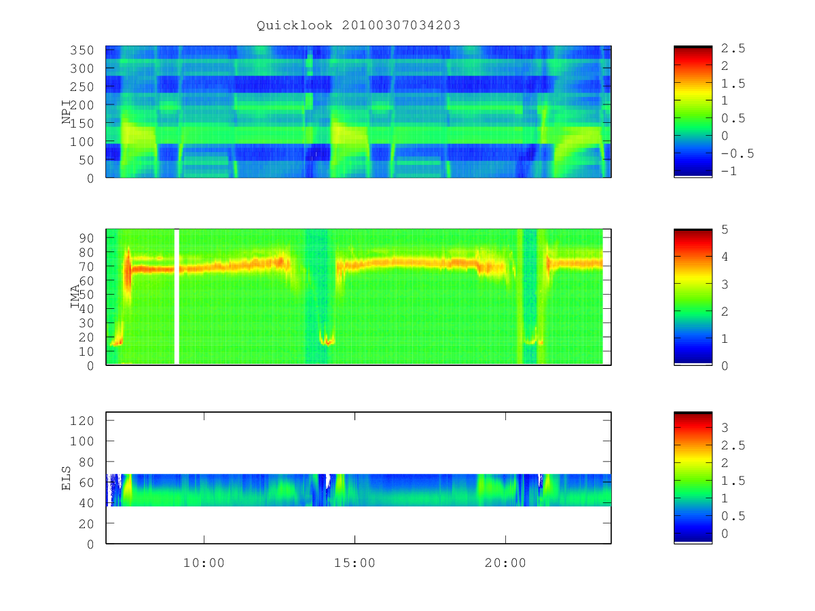Click the 10:00 time axis label
The image size is (815, 611).
pyautogui.click(x=204, y=563)
